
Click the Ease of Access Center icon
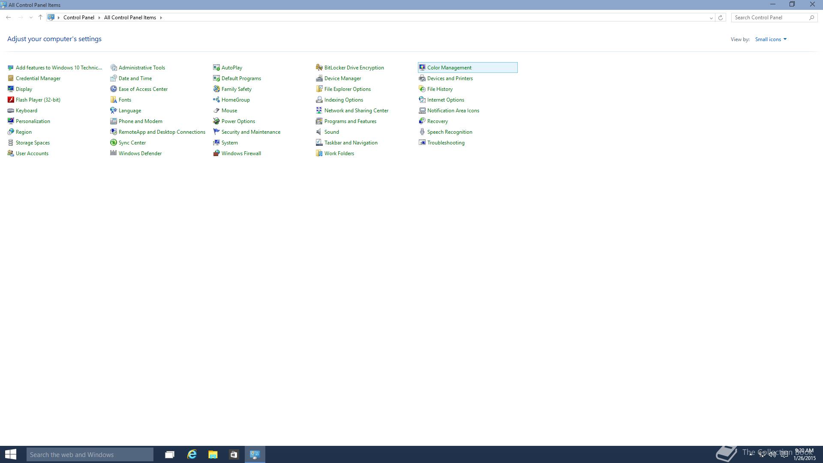114,89
